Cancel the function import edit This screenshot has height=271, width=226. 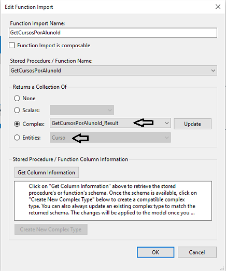coord(197,252)
